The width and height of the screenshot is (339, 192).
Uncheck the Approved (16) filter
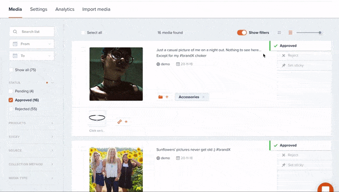11,100
